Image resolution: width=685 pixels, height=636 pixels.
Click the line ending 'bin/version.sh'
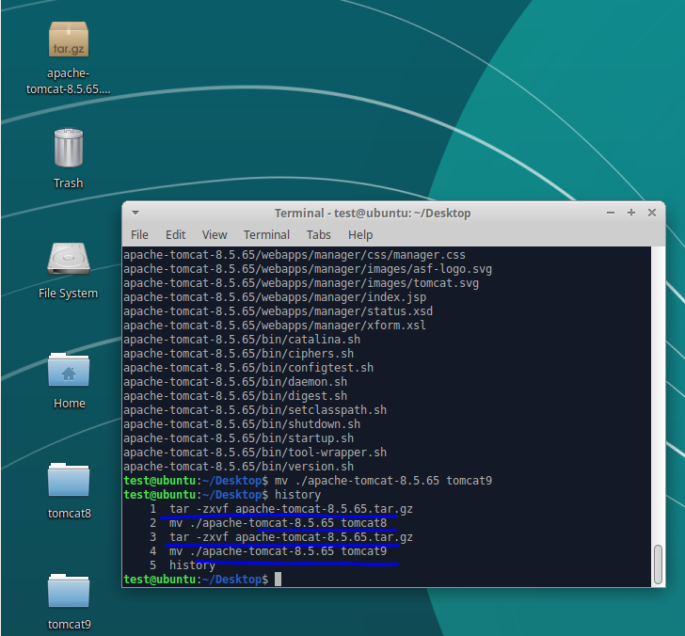tap(239, 466)
